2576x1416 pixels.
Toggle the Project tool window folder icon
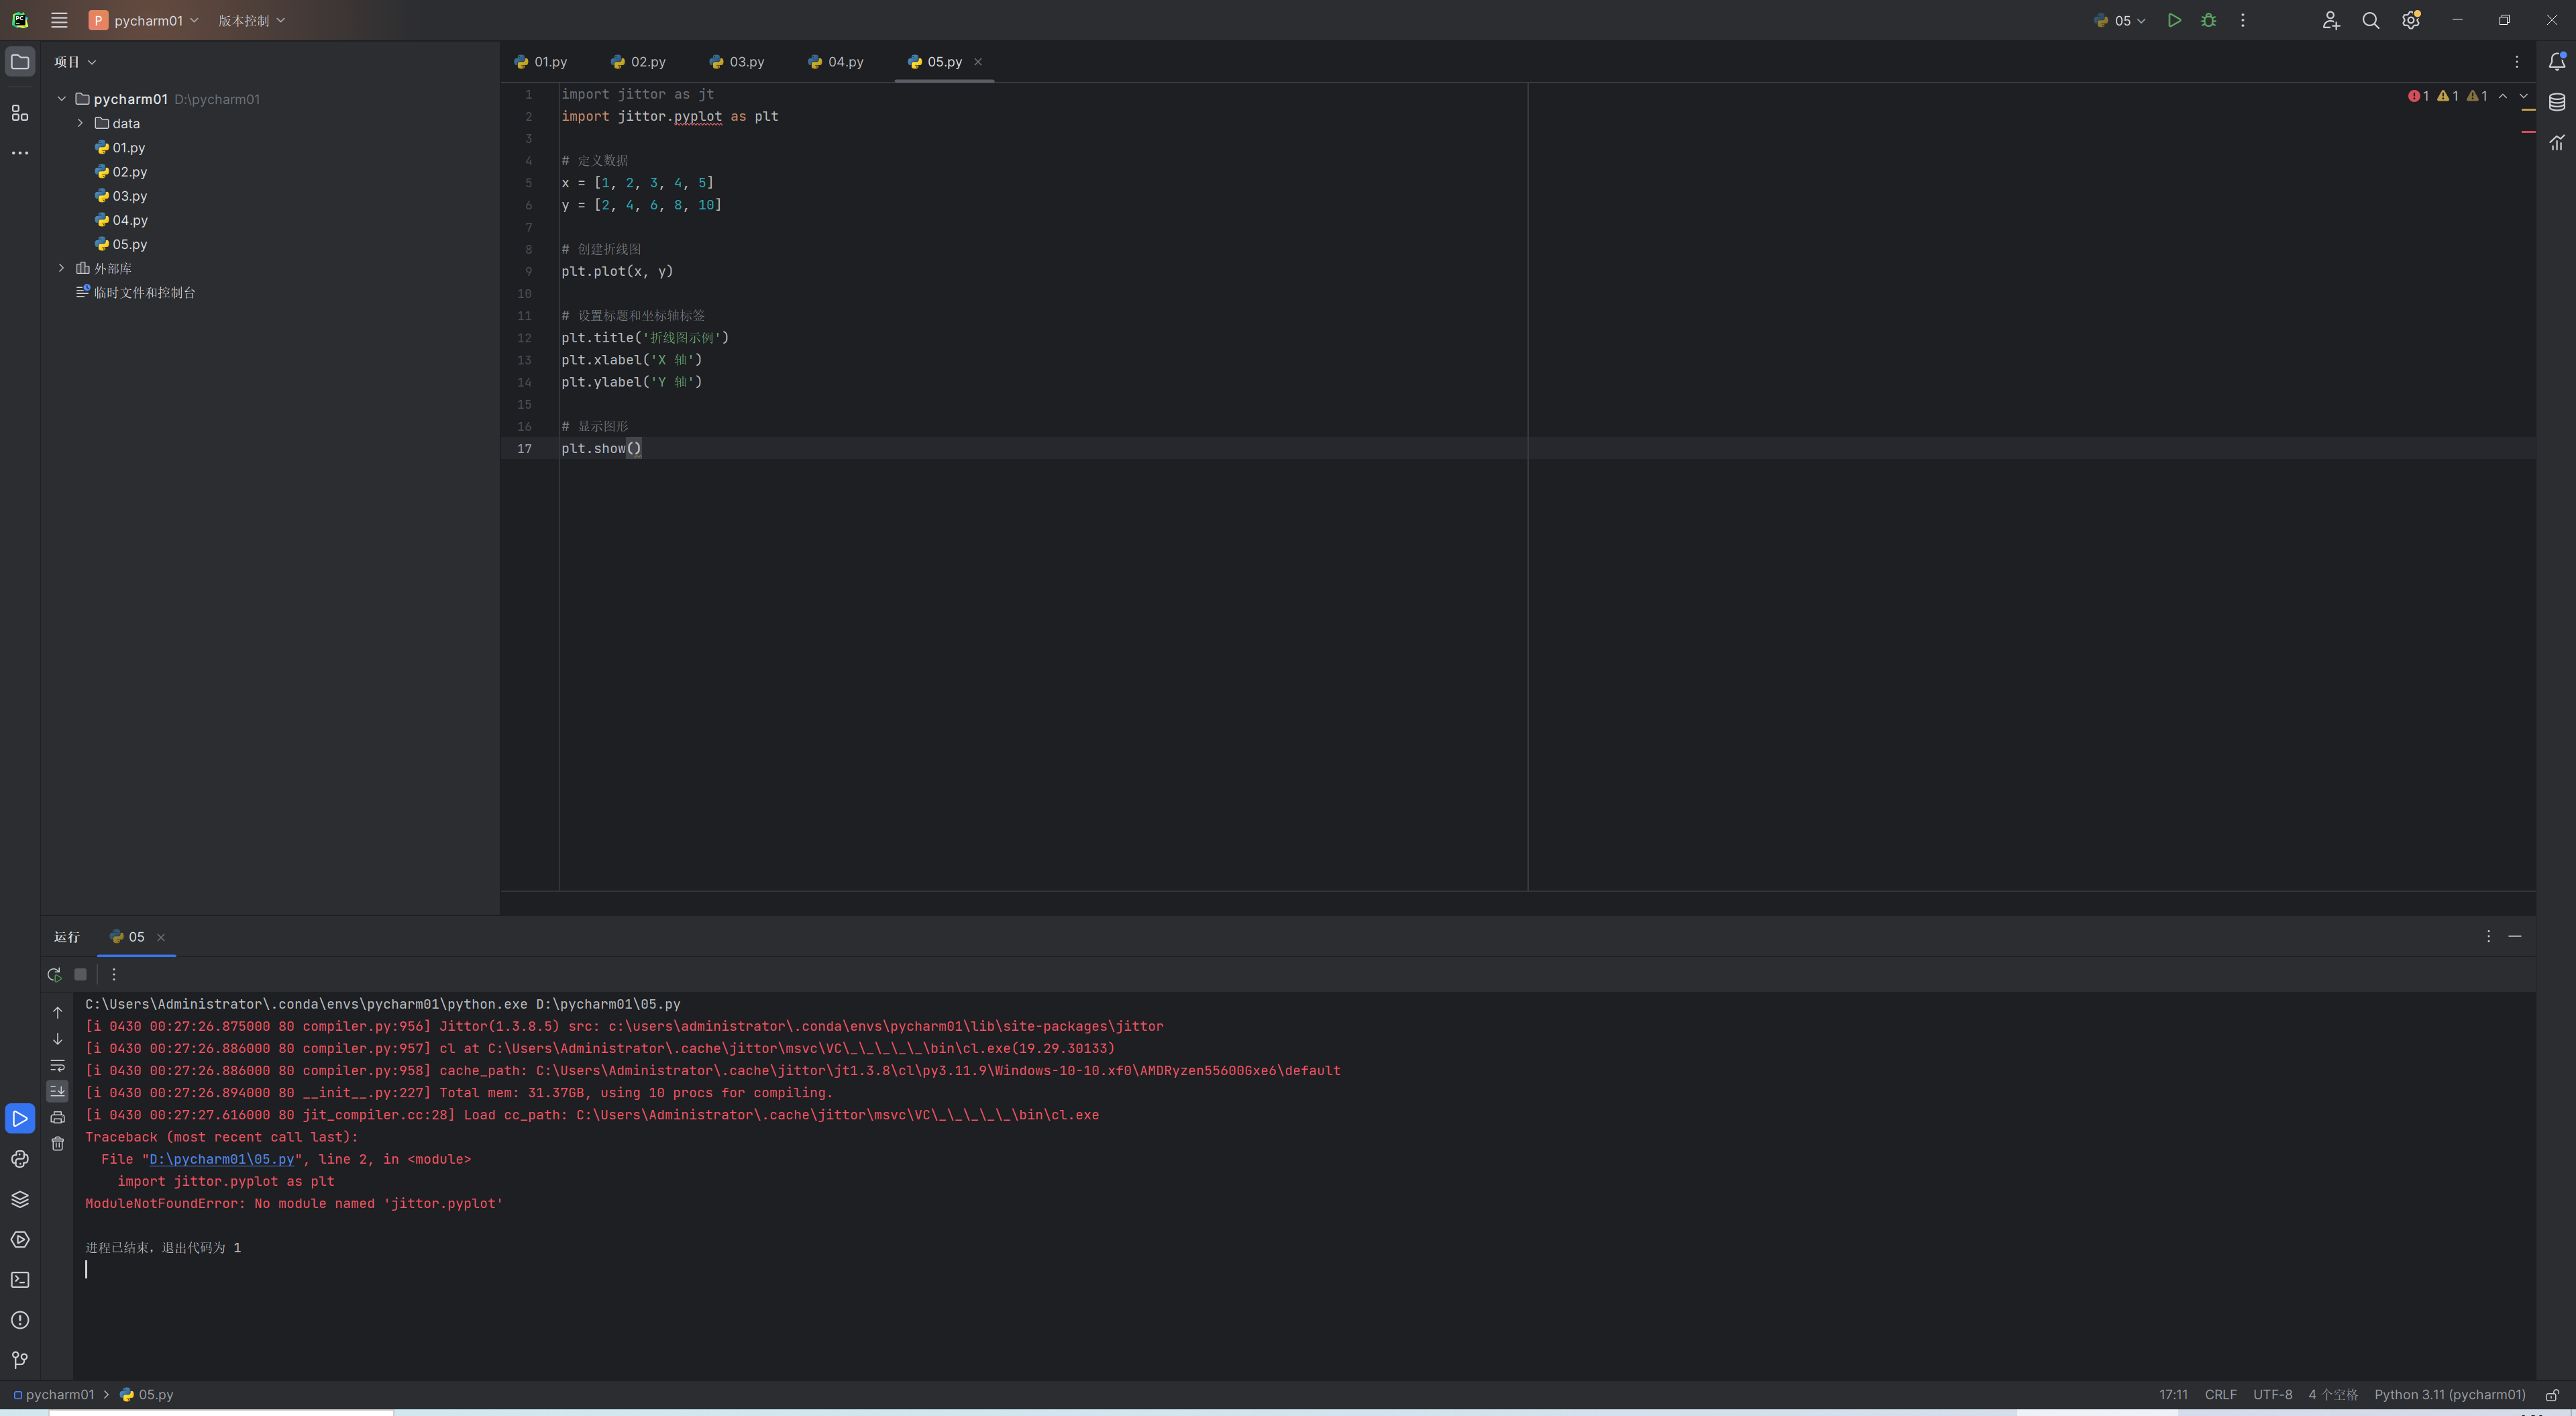20,62
